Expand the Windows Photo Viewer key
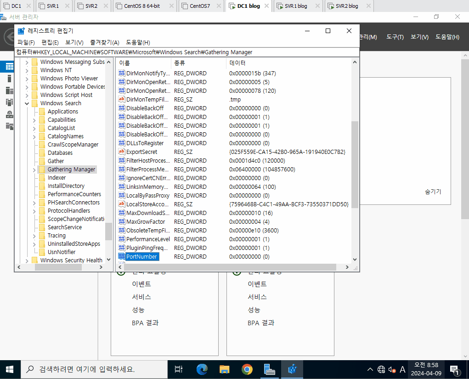Screen dimensions: 469x379 27,79
